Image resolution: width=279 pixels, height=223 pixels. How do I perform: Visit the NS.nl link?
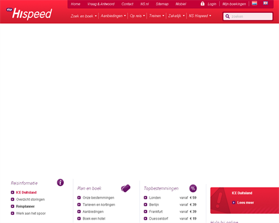[x=145, y=4]
